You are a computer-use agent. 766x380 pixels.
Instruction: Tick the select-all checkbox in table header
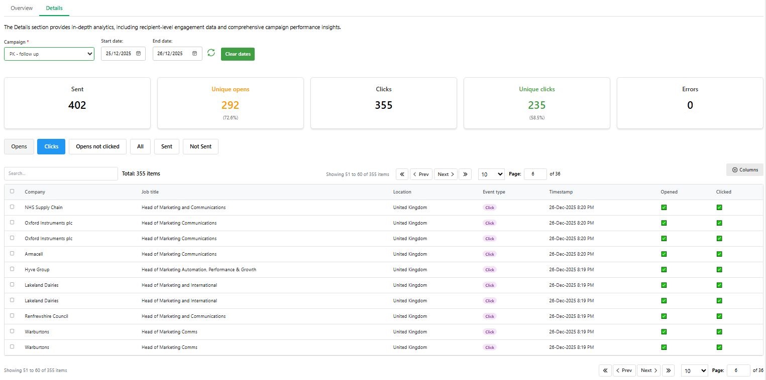point(13,192)
